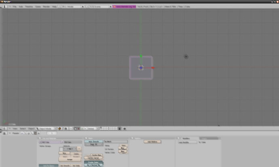279x167 pixels.
Task: Toggle the Double Sided option
Action: pyautogui.click(x=93, y=162)
